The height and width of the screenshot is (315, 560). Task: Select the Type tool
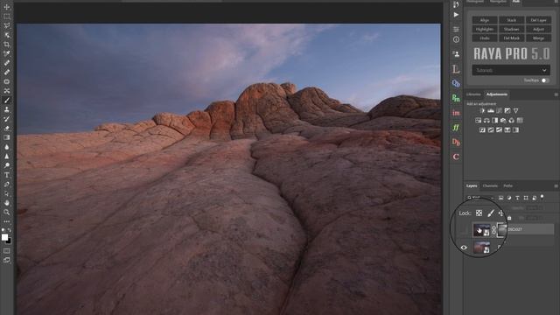pos(7,175)
